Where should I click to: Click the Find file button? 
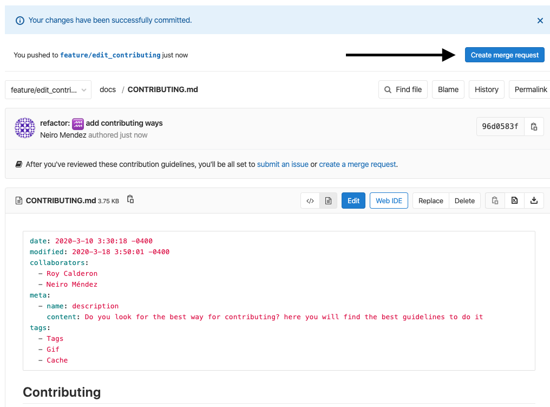point(403,89)
